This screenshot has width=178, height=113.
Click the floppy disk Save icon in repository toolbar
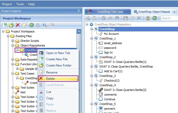click(x=126, y=18)
